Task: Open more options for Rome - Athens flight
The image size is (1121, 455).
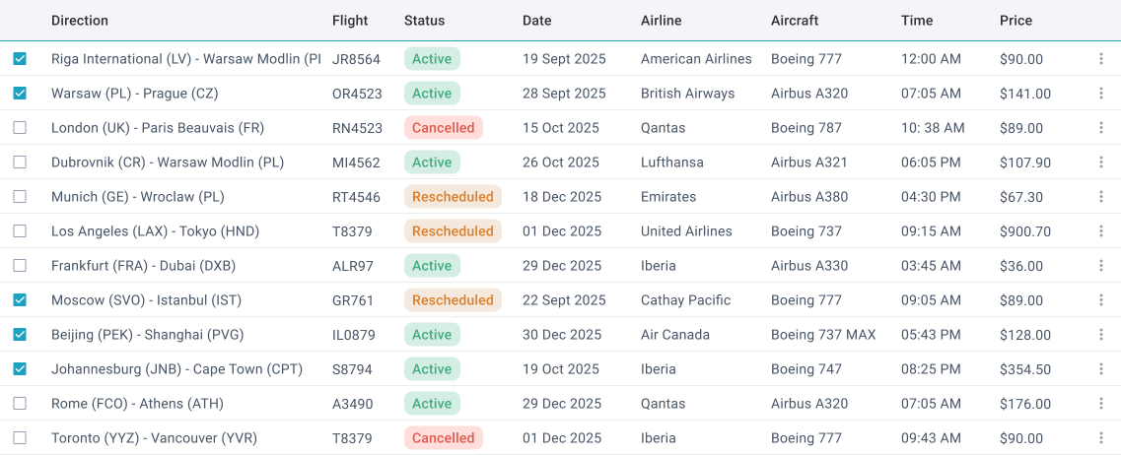Action: pos(1101,404)
